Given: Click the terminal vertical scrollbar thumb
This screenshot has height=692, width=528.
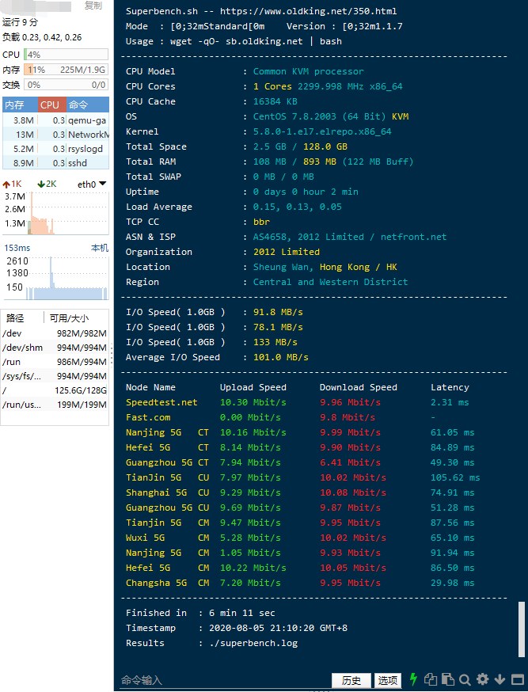Looking at the screenshot, I should [x=522, y=629].
